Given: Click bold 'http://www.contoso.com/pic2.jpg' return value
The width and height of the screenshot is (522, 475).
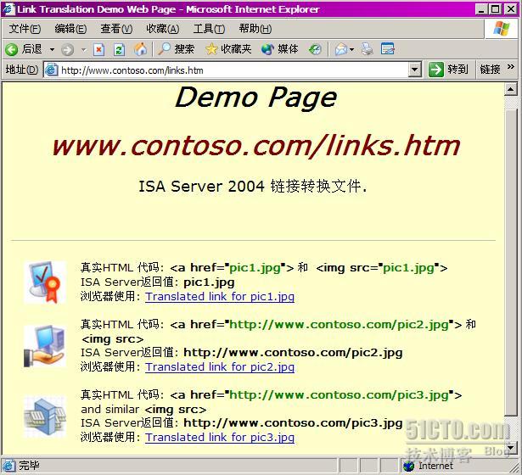Looking at the screenshot, I should 293,353.
